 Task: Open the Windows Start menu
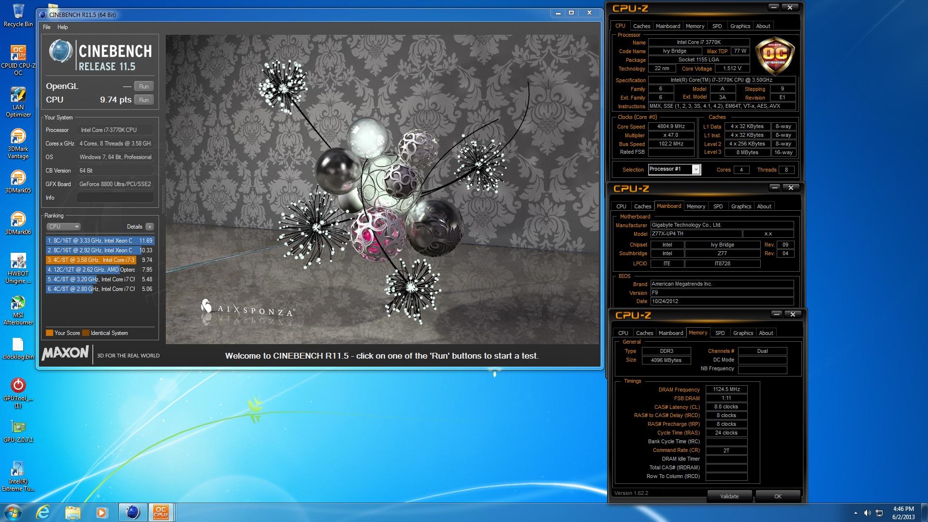tap(13, 512)
